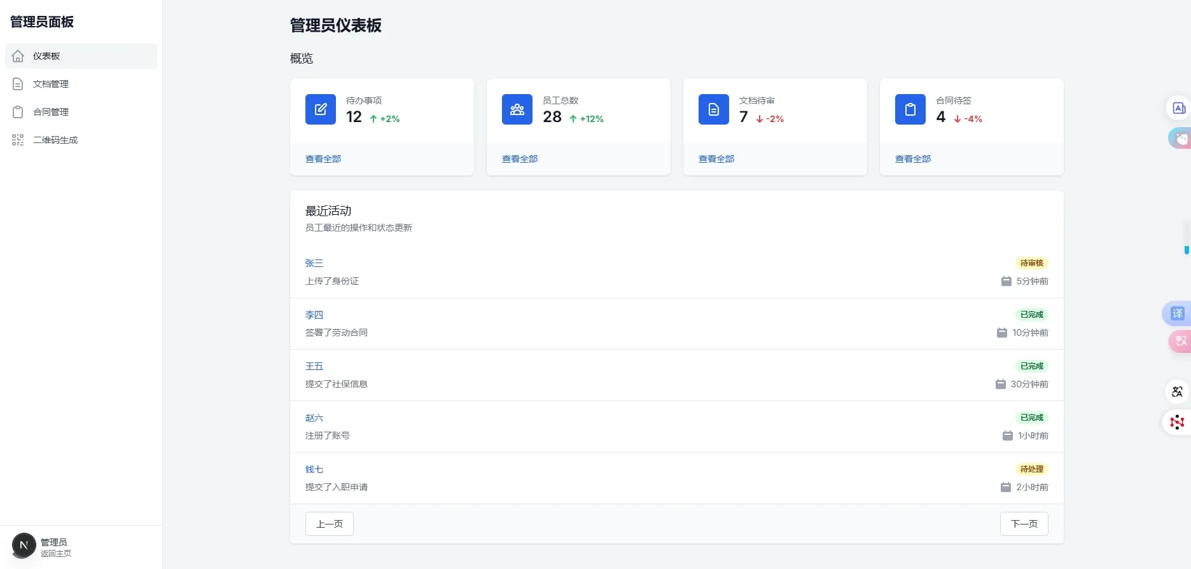
Task: Click the 签署了劳动合同 activity text
Action: tap(337, 332)
